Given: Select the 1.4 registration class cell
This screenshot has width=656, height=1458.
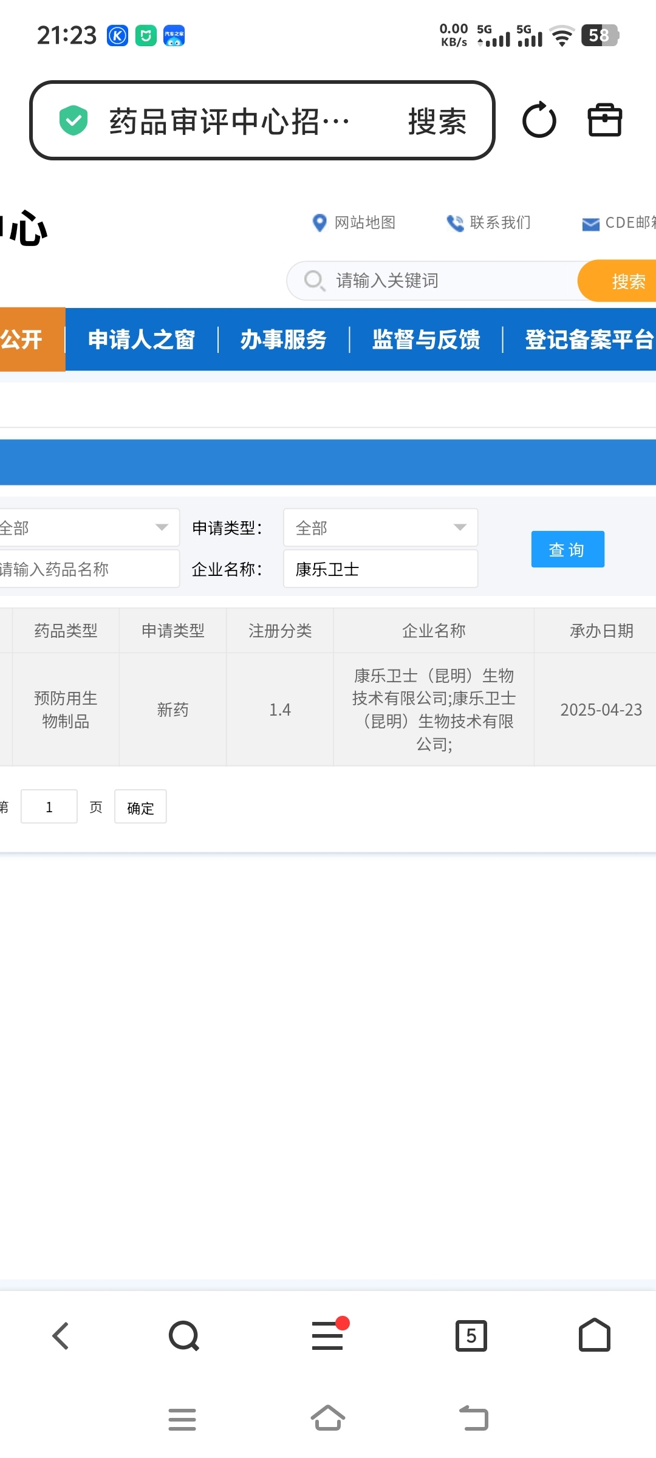Looking at the screenshot, I should [280, 710].
